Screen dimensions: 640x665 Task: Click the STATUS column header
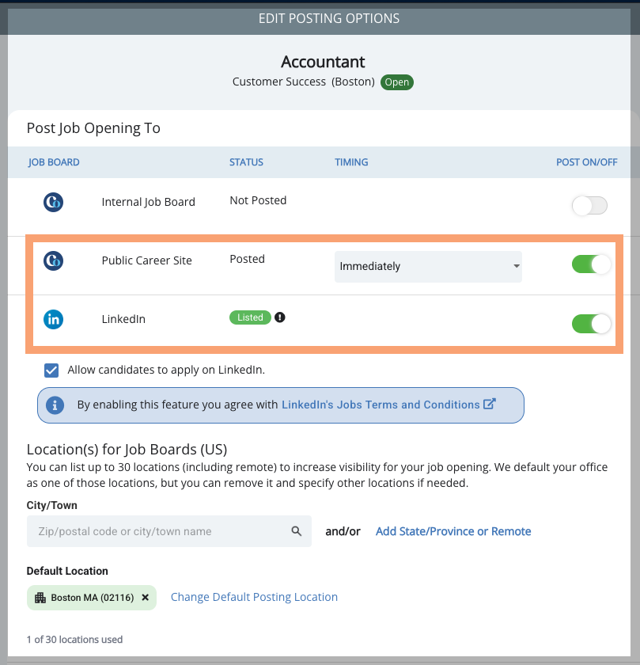point(246,162)
